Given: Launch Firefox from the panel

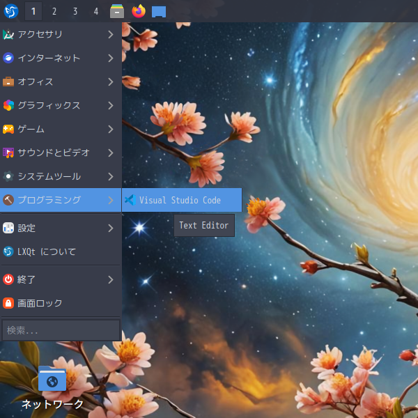Looking at the screenshot, I should pos(139,11).
